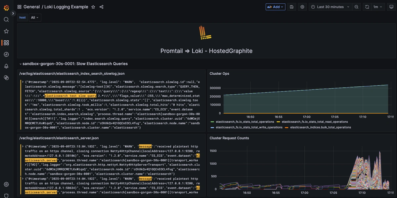Open the host All variable dropdown
This screenshot has width=397, height=198.
coord(34,18)
